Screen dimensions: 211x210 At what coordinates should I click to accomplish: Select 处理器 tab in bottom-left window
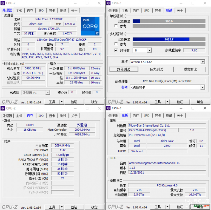(7, 116)
